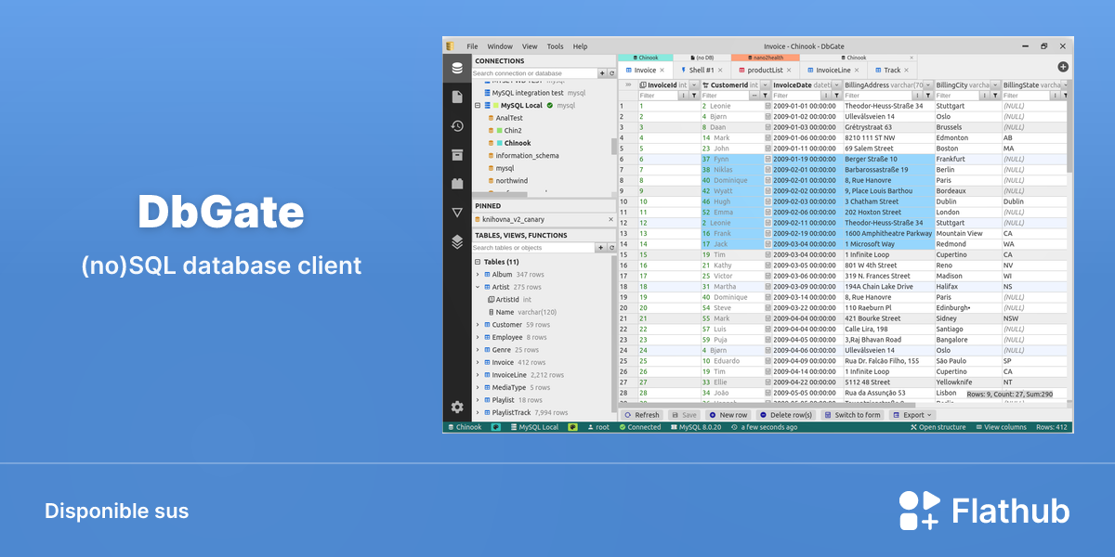
Task: Open the Settings gear icon
Action: (x=456, y=407)
